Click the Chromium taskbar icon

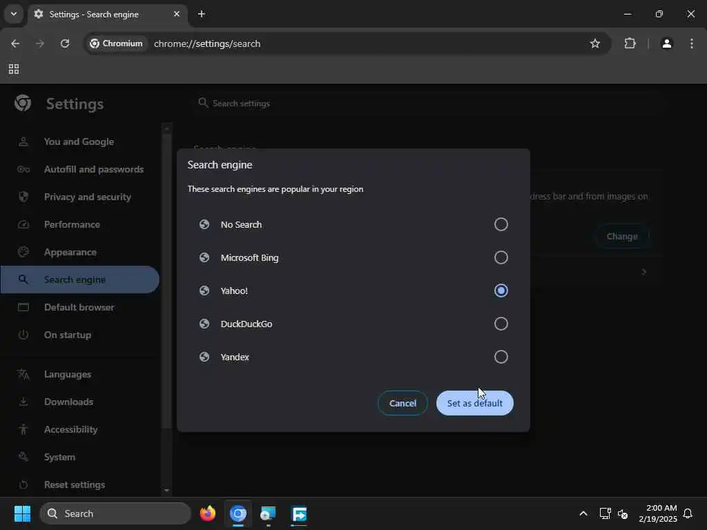pos(238,513)
